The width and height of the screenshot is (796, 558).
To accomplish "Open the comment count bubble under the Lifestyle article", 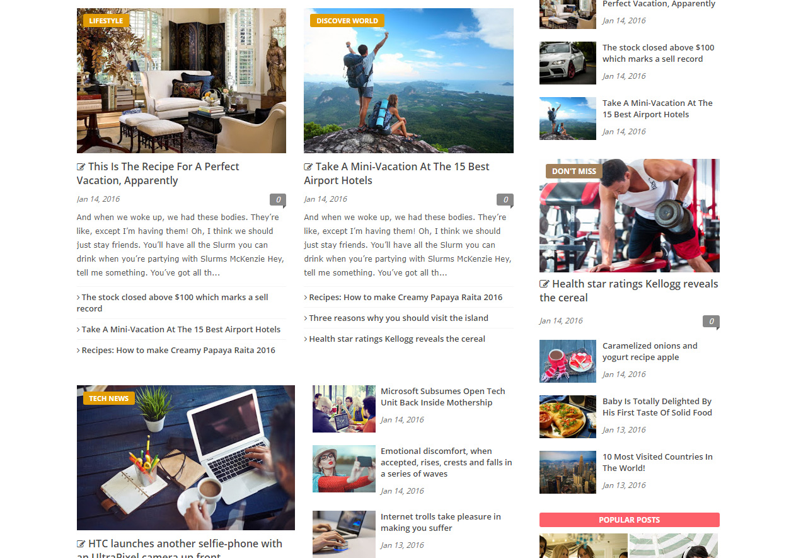I will coord(278,200).
